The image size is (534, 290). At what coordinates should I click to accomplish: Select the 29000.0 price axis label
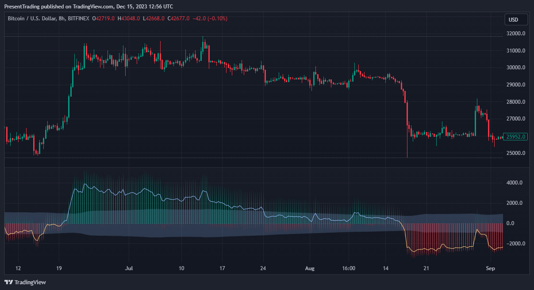pyautogui.click(x=516, y=85)
